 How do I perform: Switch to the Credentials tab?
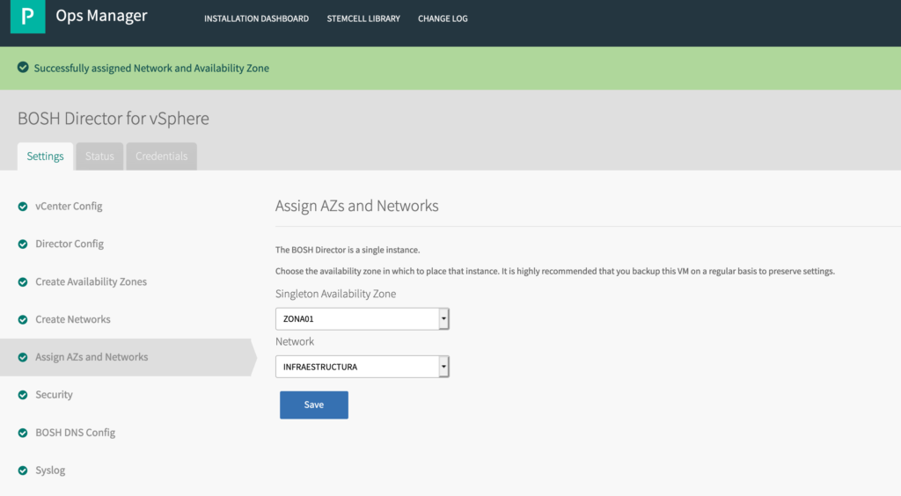[x=162, y=157]
